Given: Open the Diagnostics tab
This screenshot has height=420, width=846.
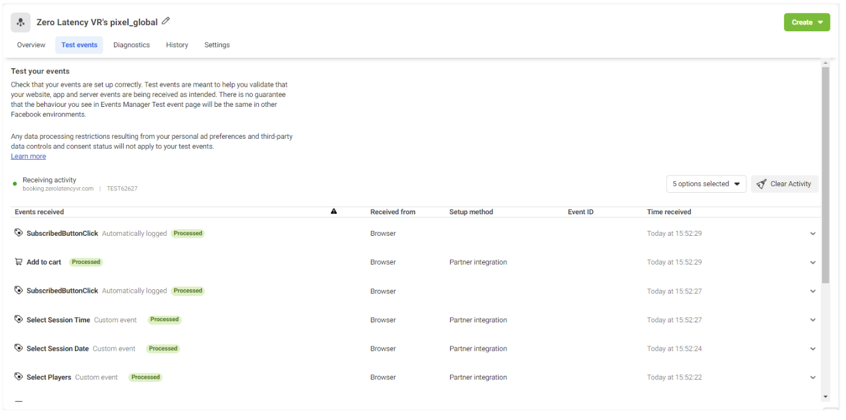Looking at the screenshot, I should [132, 45].
